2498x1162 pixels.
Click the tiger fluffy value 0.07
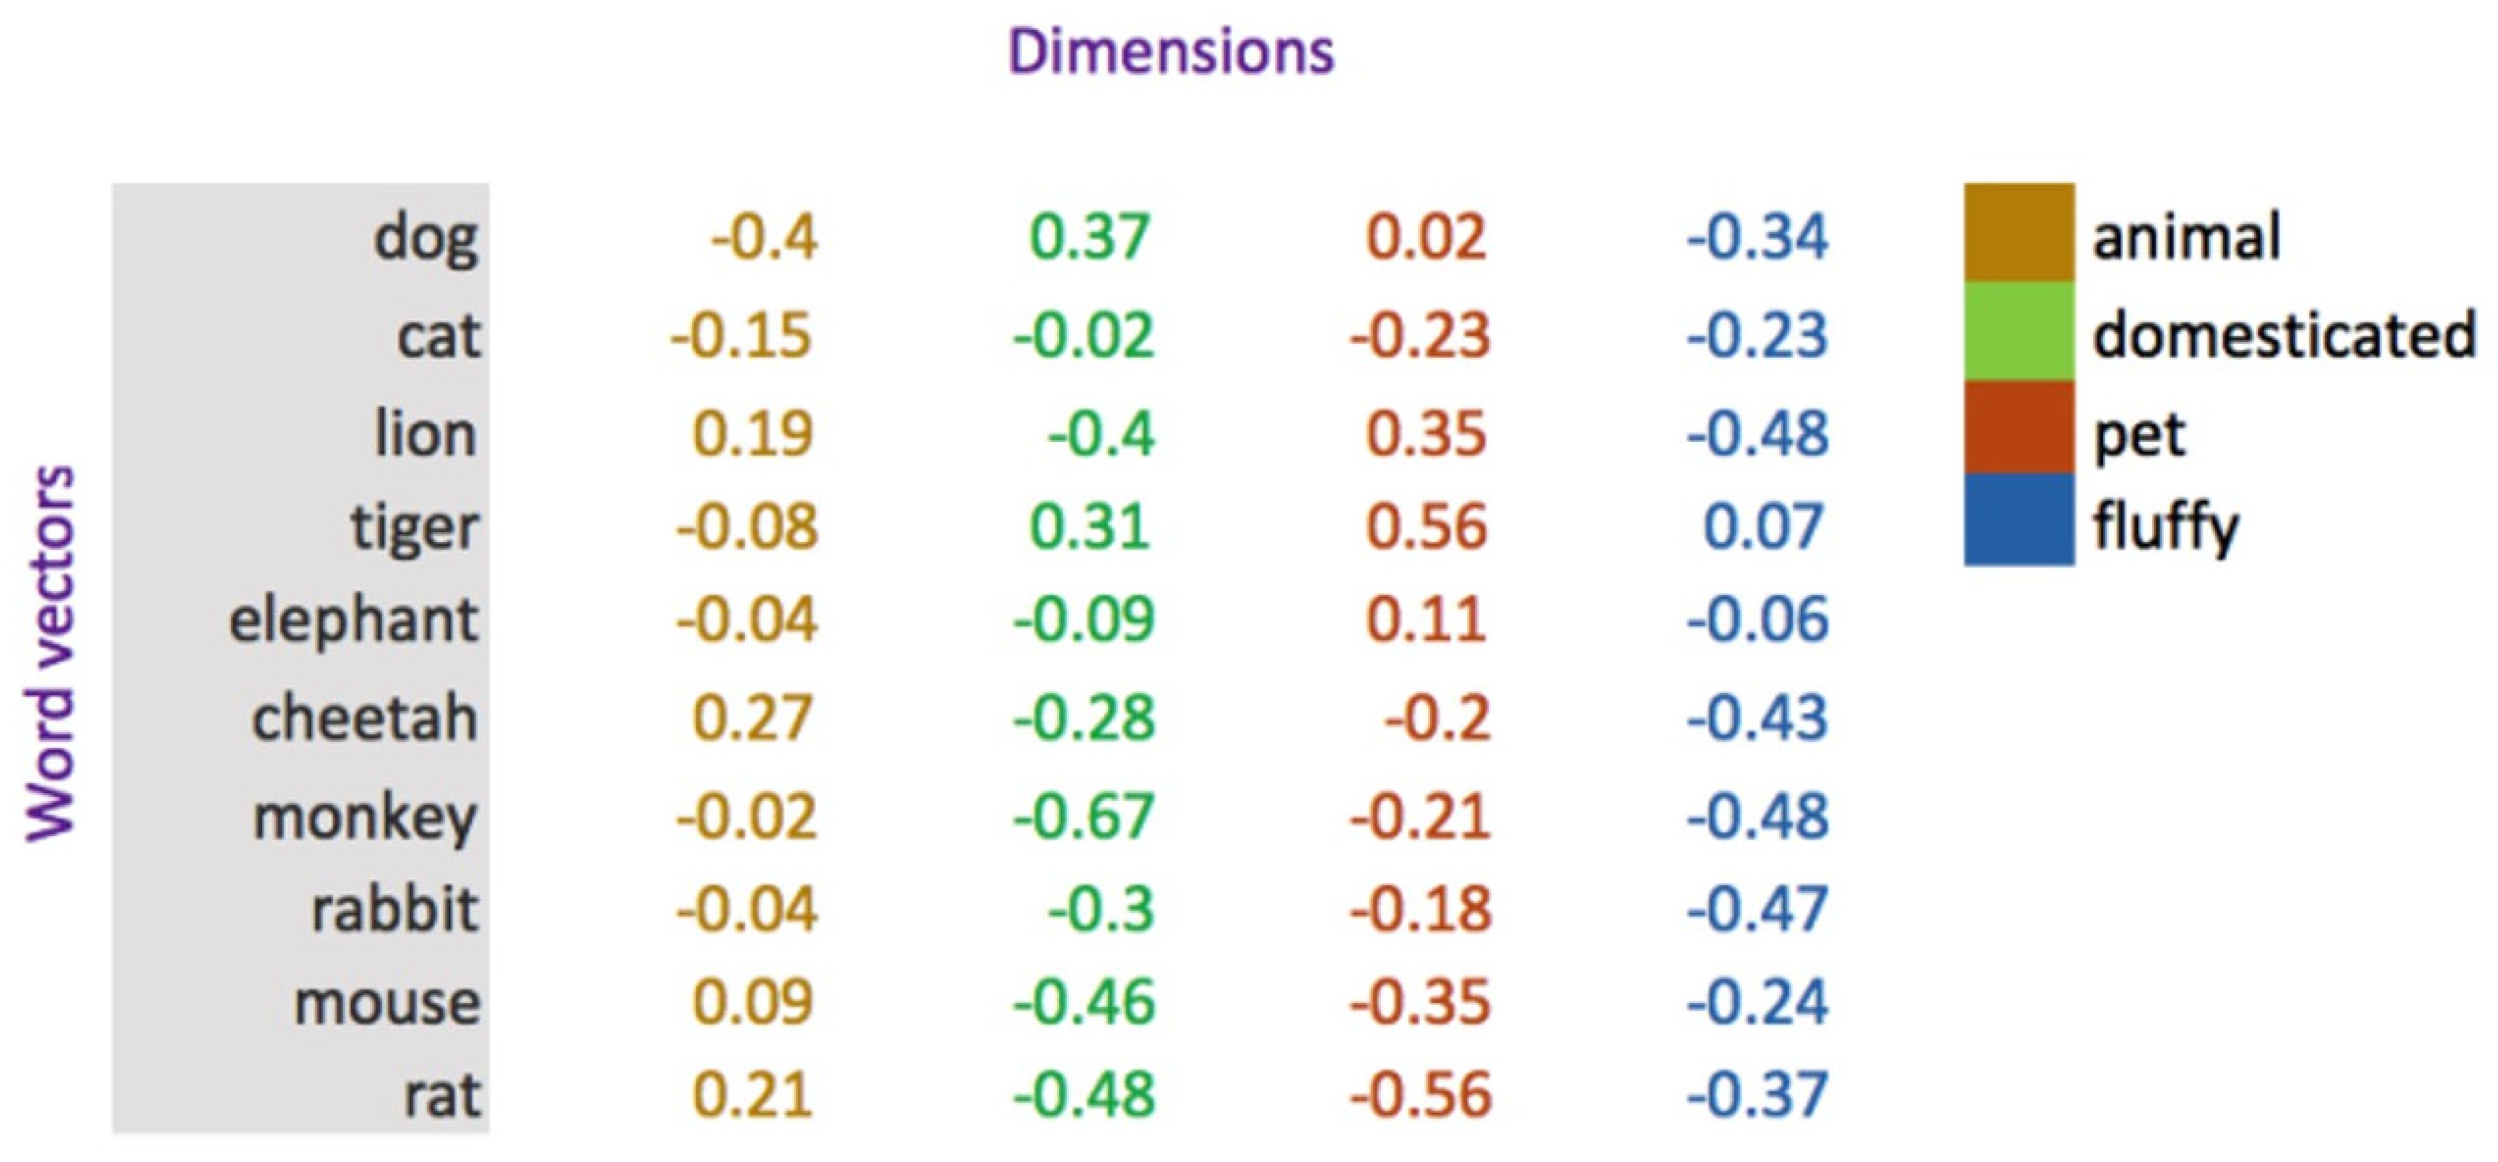[x=1762, y=527]
